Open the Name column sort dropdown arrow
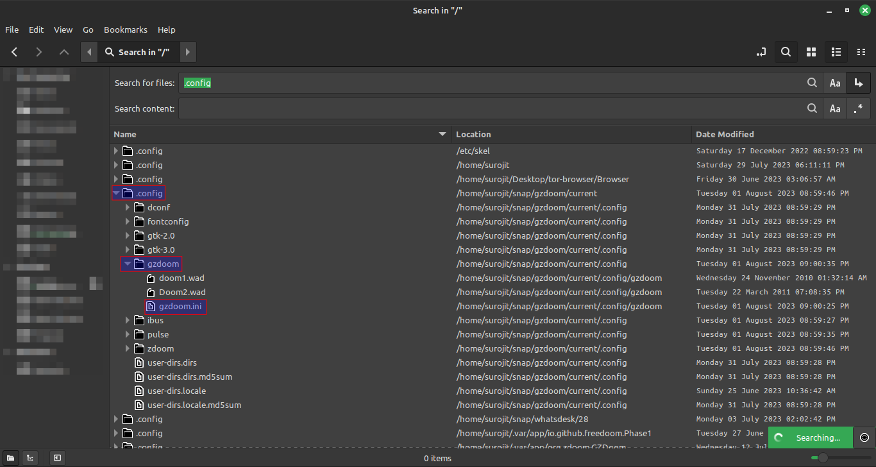Screen dimensions: 876x467 [442, 133]
